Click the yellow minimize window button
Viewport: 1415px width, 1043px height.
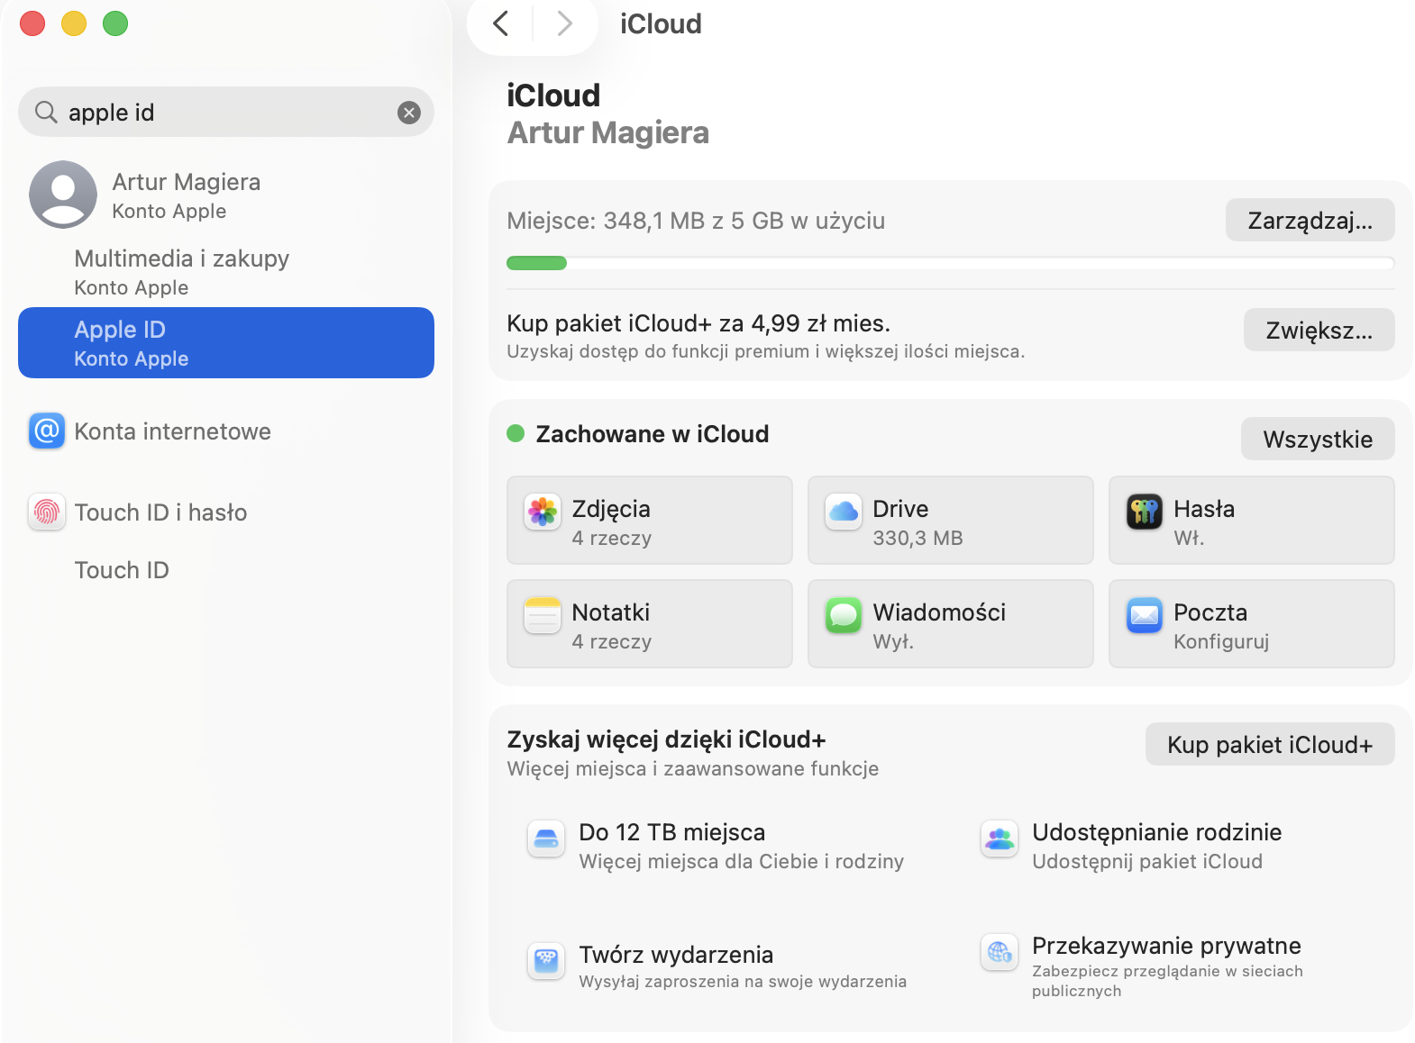(x=74, y=23)
